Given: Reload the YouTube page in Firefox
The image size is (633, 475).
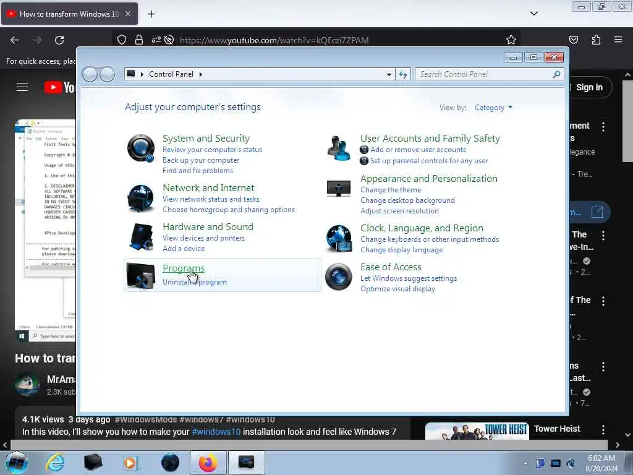Looking at the screenshot, I should point(59,40).
